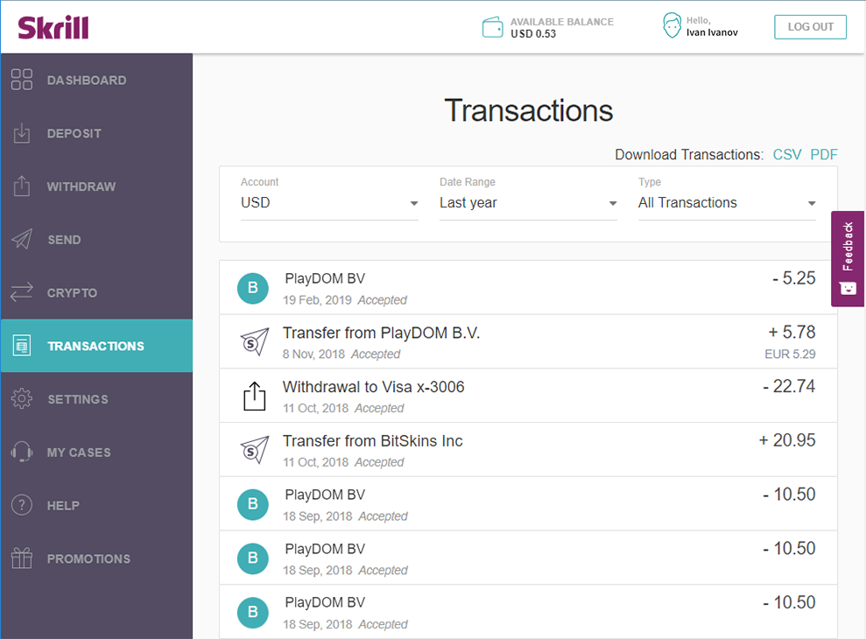Click the user avatar icon near Hello
Viewport: 866px width, 639px height.
tap(672, 25)
